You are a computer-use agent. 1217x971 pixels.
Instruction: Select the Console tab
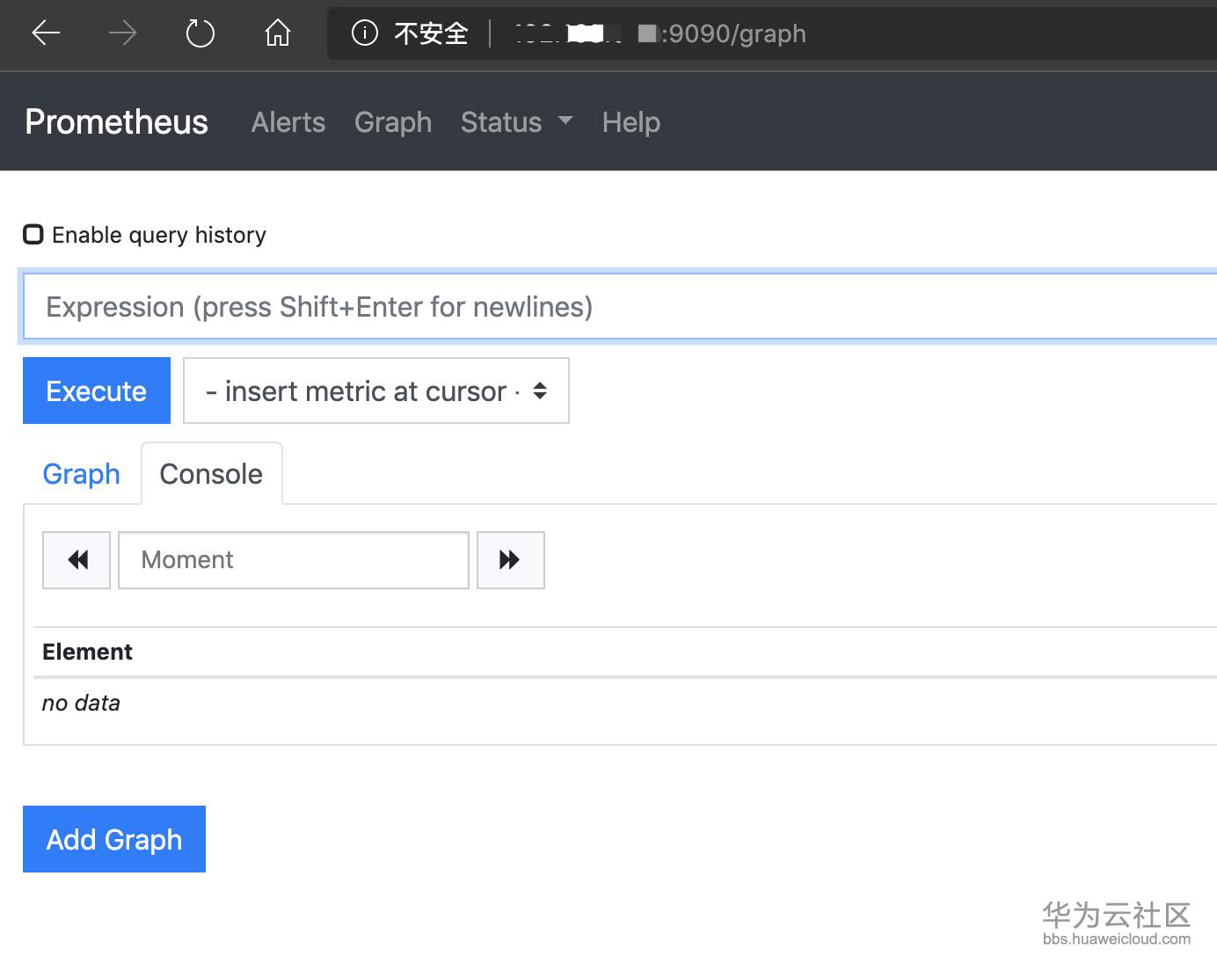211,474
